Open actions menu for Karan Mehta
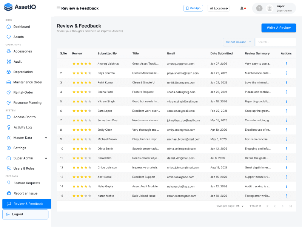The height and width of the screenshot is (227, 302). coord(286,196)
